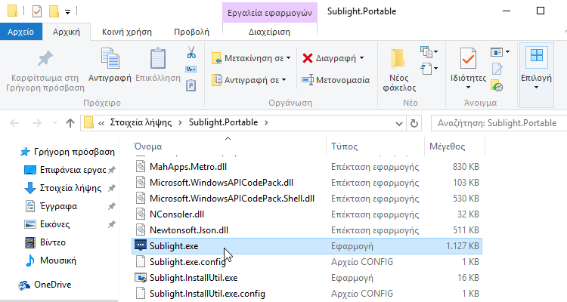Click the History icon in Άνοιγμα group
567x302 pixels.
[497, 85]
